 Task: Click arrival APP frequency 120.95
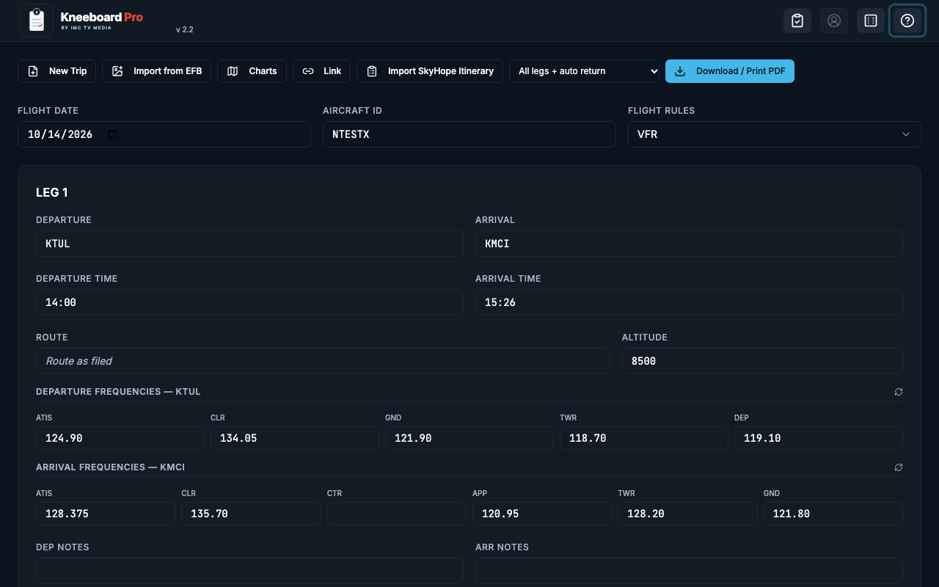[542, 514]
